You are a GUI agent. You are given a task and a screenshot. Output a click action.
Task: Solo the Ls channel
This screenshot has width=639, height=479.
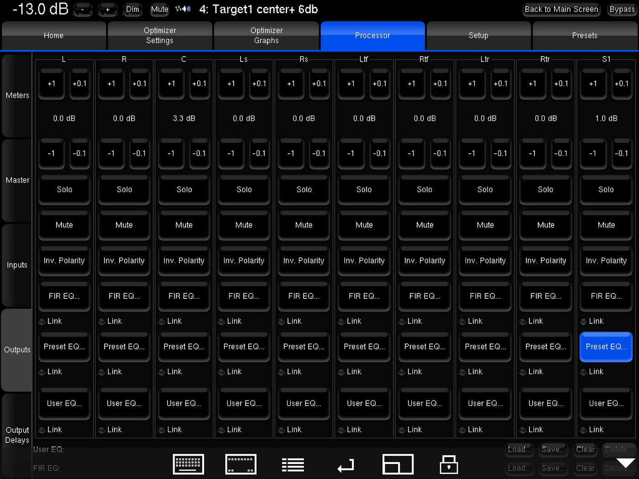[244, 189]
